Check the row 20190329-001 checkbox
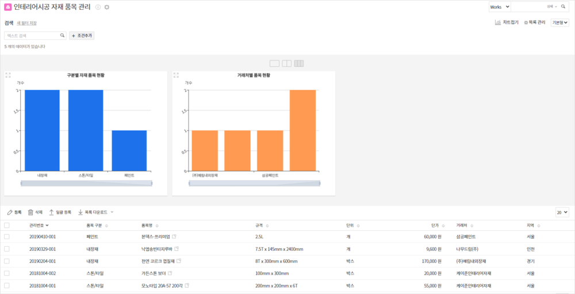Viewport: 575px width, 294px height. coord(6,249)
